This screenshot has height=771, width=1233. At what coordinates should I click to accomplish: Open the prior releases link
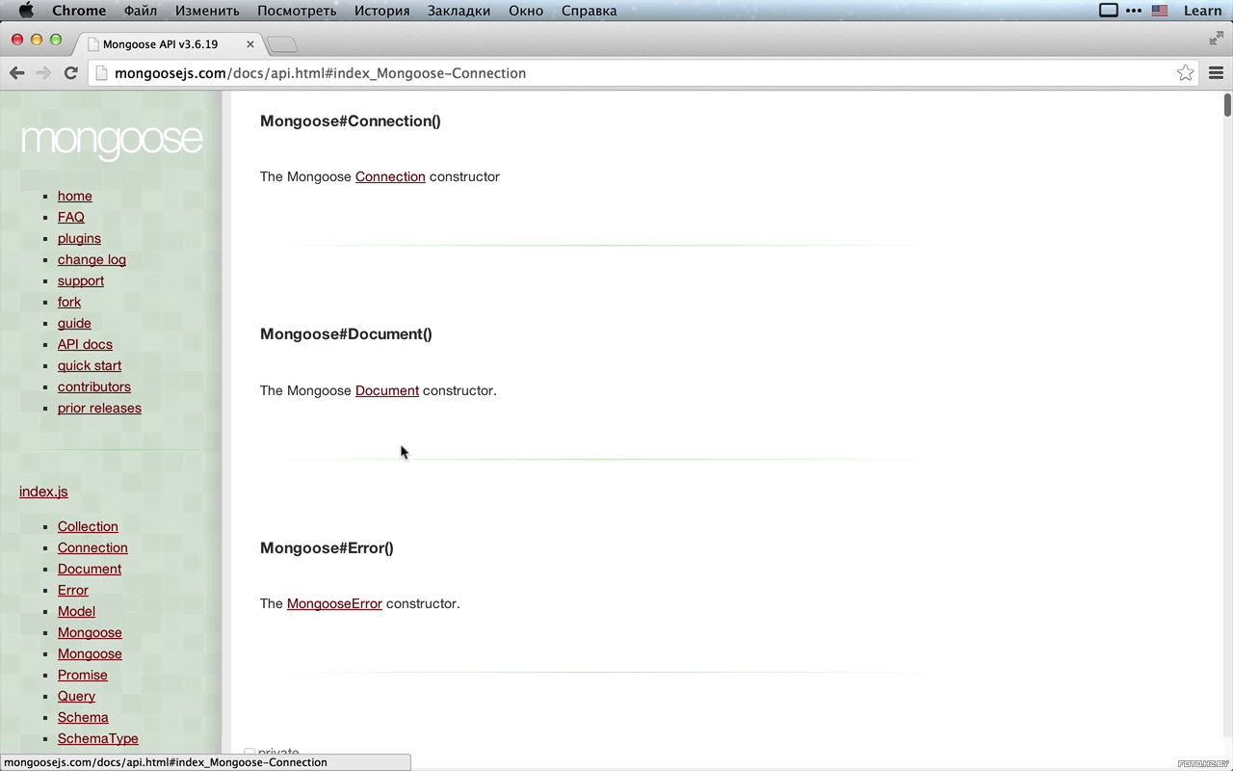(x=99, y=408)
